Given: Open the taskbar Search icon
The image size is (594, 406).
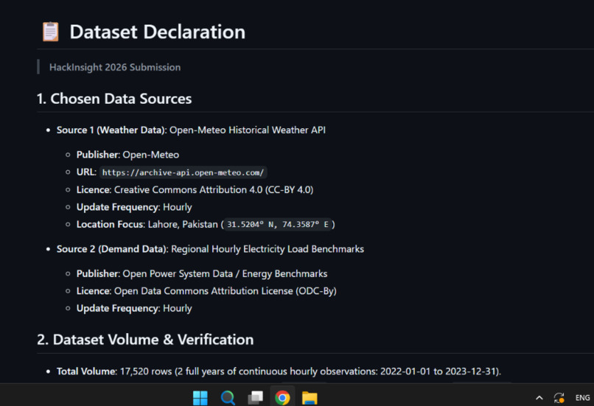Looking at the screenshot, I should (228, 398).
